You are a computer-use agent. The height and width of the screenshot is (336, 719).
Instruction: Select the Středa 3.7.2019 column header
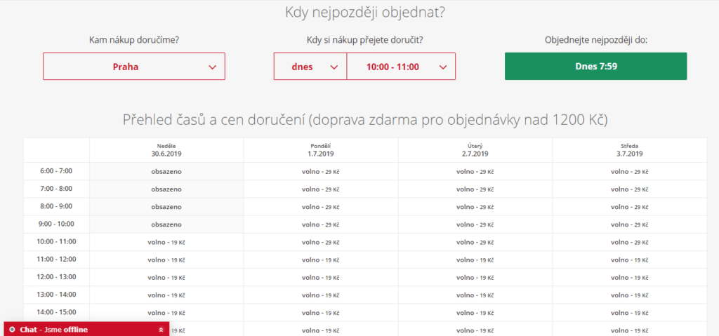[630, 150]
